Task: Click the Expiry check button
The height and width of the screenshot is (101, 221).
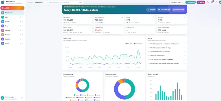Action: pos(178,10)
